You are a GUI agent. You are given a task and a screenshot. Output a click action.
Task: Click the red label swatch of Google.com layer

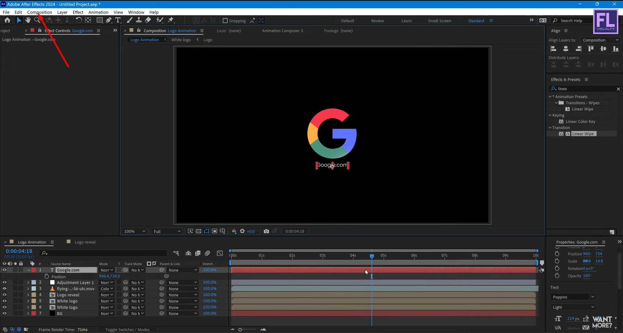[34, 270]
